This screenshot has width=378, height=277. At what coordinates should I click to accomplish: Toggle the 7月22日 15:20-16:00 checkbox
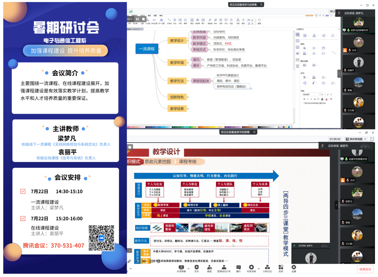pyautogui.click(x=23, y=218)
